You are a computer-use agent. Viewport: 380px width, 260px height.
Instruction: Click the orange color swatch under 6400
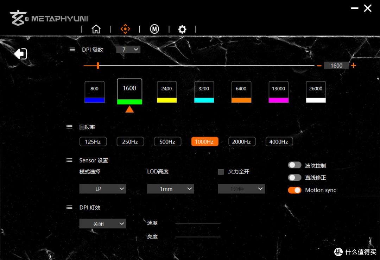241,100
